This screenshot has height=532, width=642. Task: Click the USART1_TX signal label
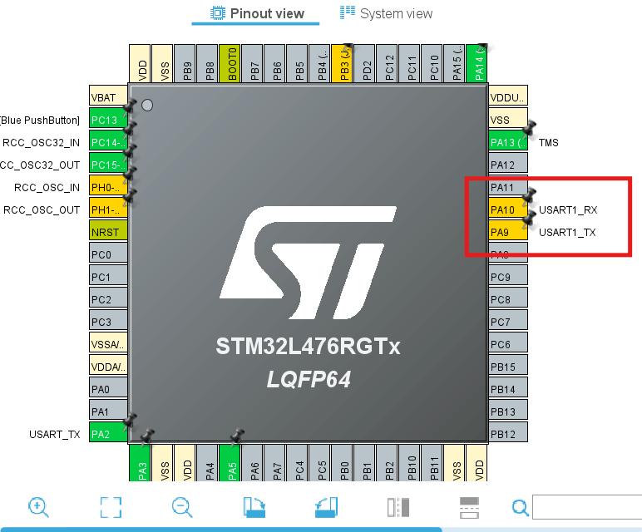coord(567,233)
